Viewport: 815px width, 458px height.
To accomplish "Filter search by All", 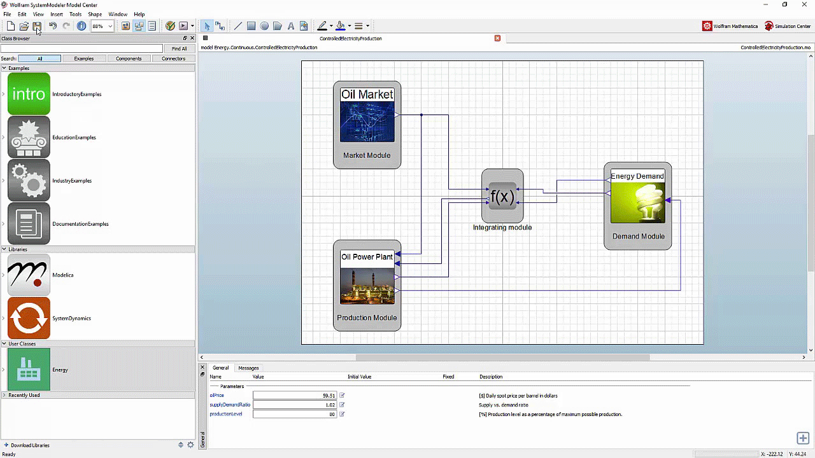I will click(39, 59).
